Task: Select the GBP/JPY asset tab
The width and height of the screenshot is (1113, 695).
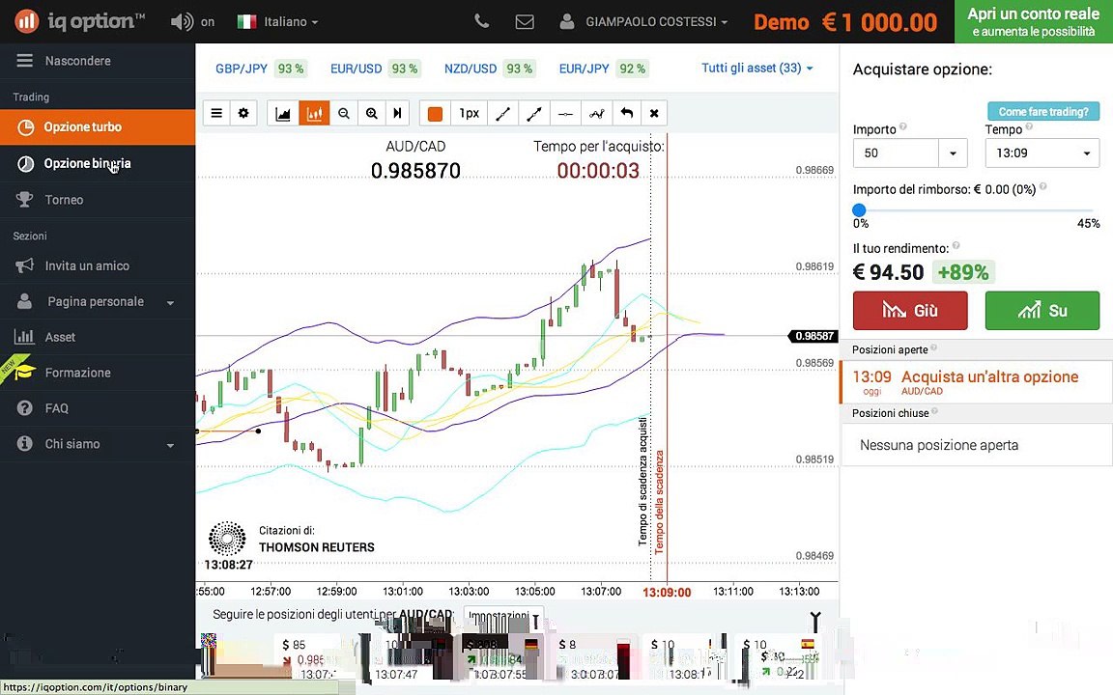Action: (x=261, y=69)
